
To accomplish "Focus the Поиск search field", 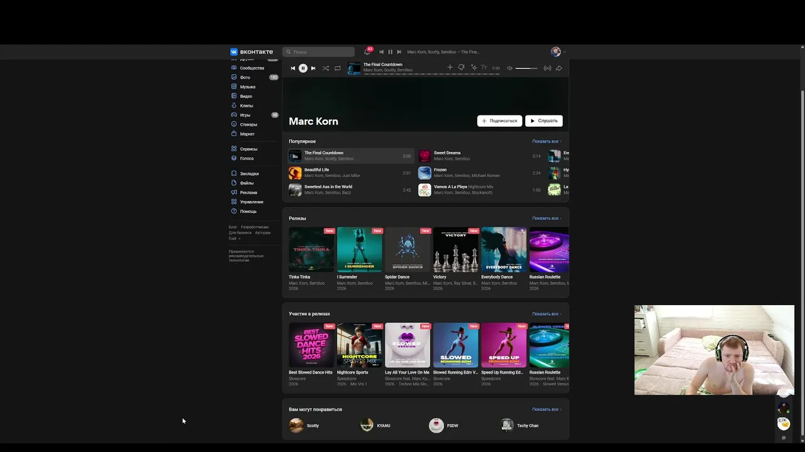I will click(x=319, y=51).
